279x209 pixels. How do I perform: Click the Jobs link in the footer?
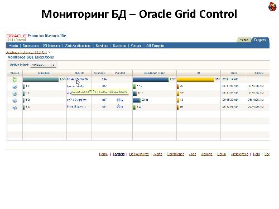coord(193,154)
